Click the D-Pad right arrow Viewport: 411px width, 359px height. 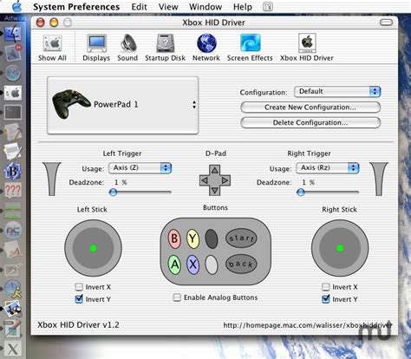coord(225,180)
